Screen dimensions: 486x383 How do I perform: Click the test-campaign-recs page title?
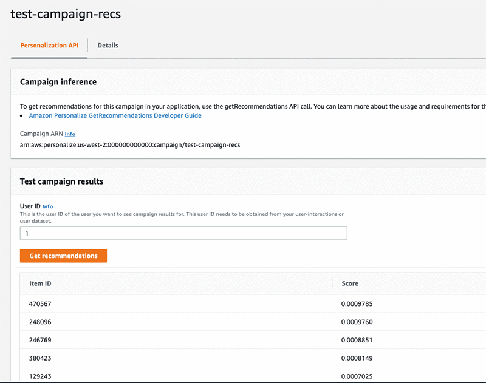click(66, 15)
